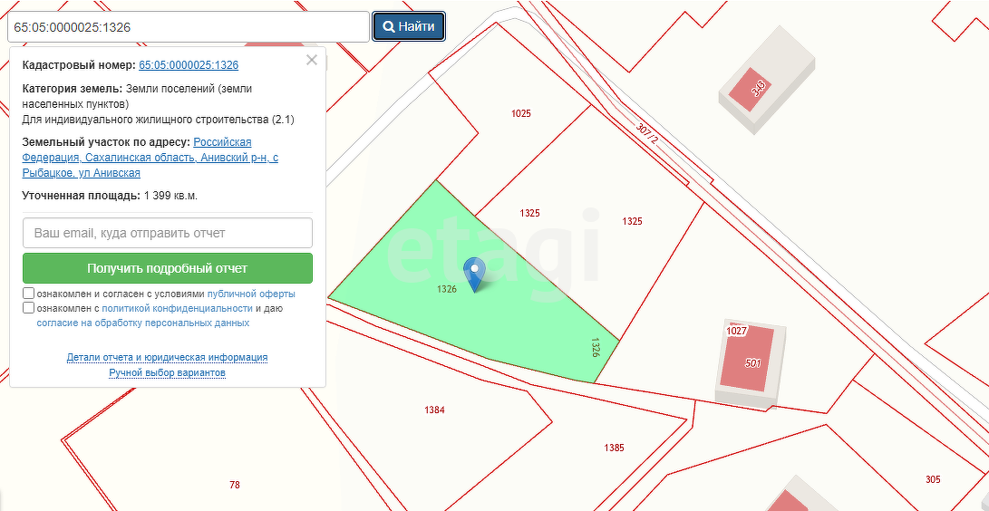989x511 pixels.
Task: Close the cadastral info panel
Action: pos(312,61)
